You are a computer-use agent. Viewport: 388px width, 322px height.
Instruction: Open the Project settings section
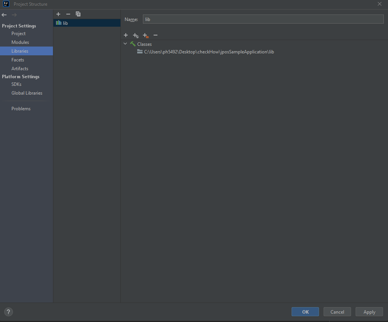click(18, 34)
